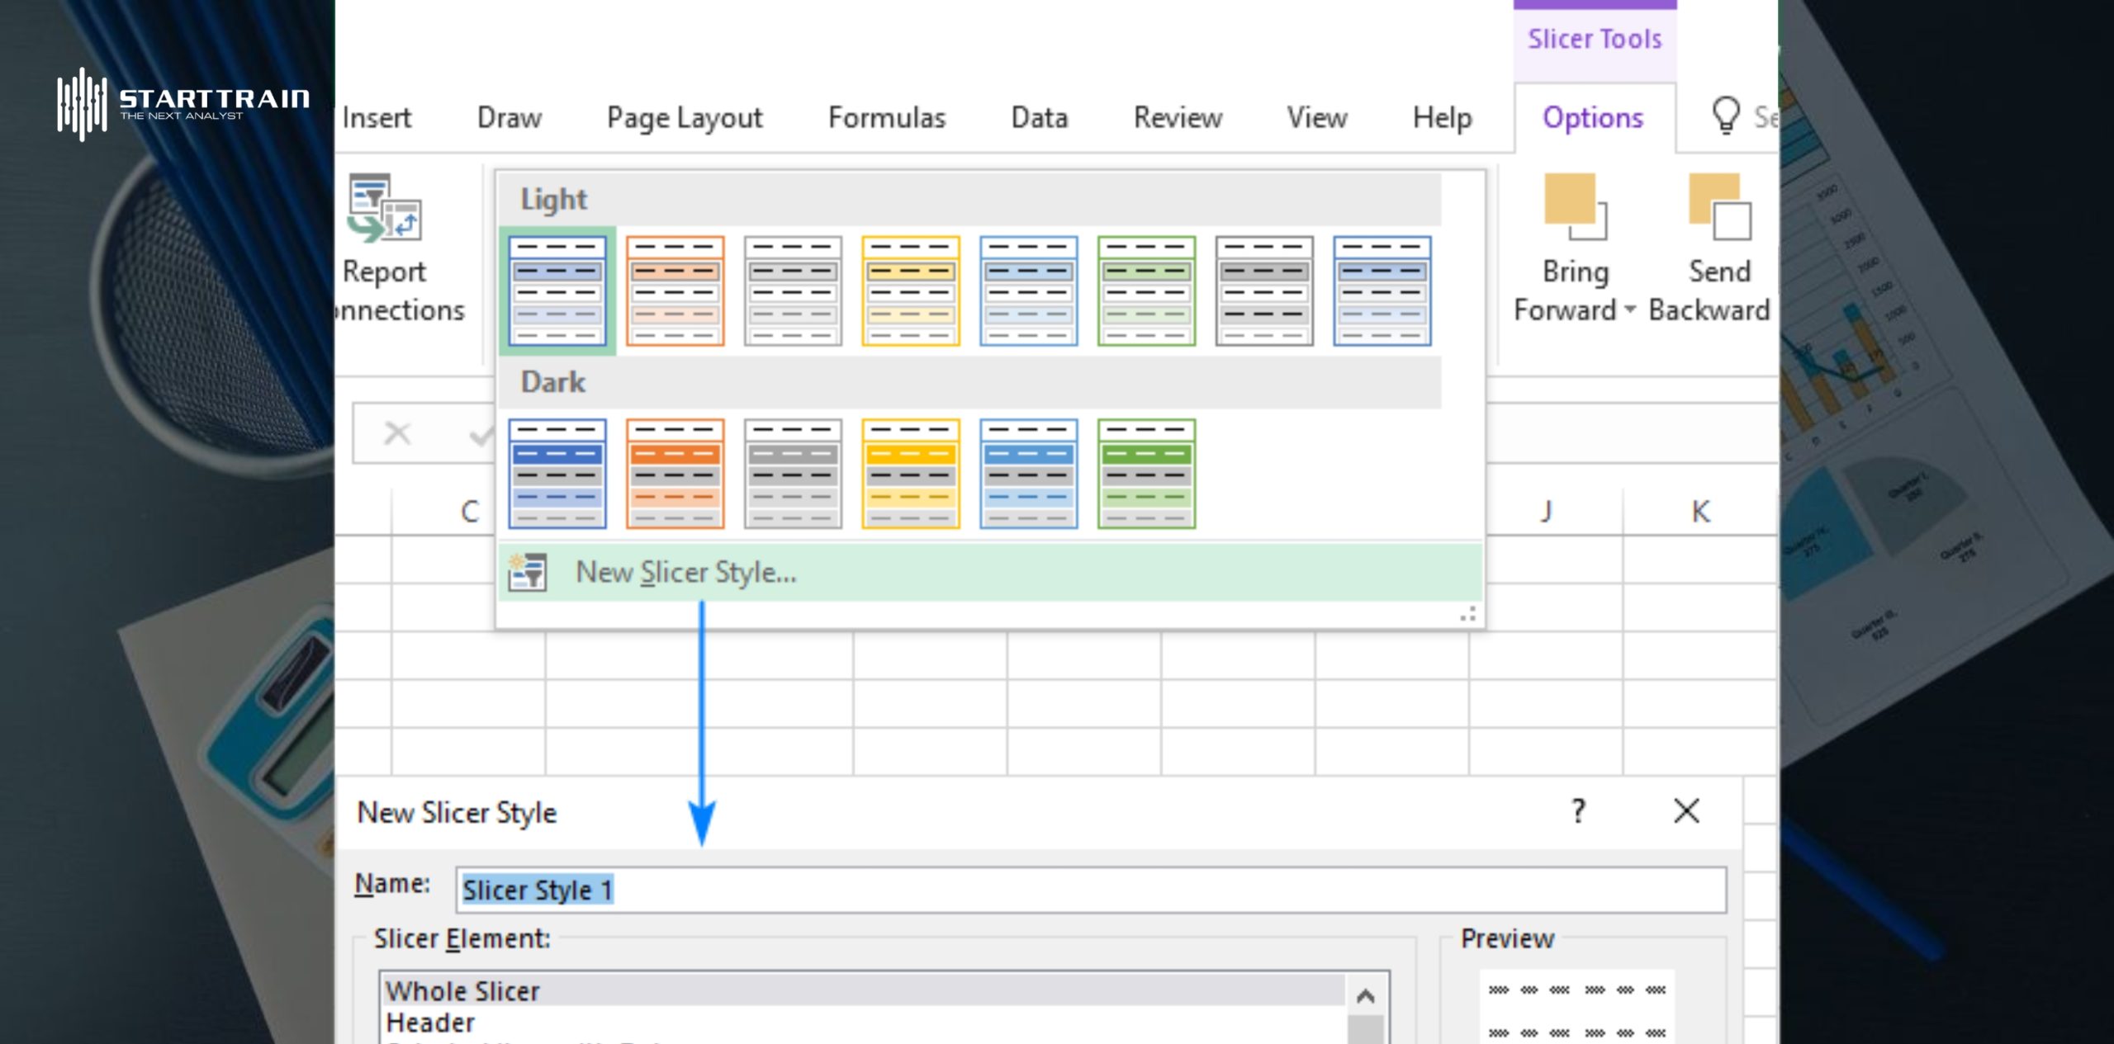Click the Send Backward icon

click(x=1719, y=206)
